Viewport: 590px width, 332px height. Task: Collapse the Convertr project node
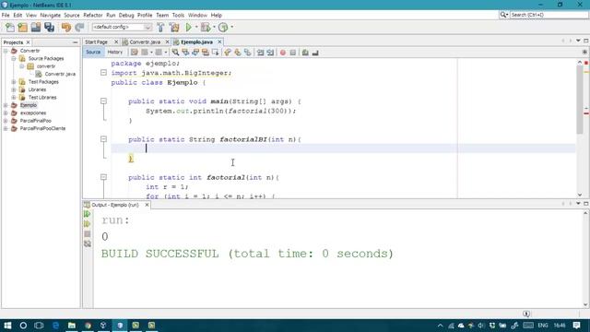[x=6, y=51]
